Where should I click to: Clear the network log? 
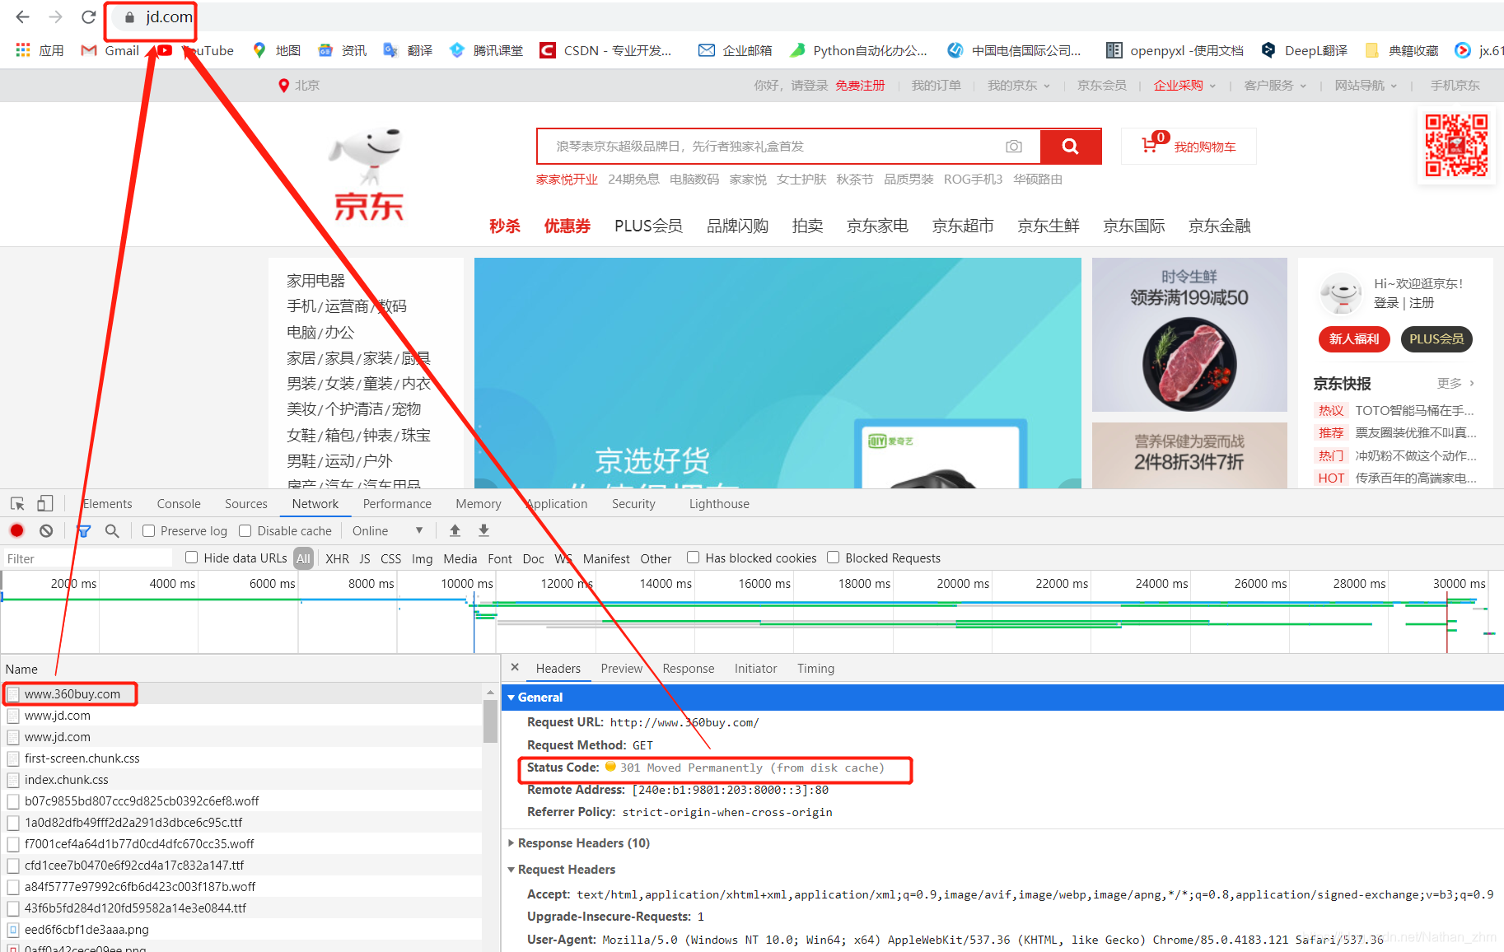46,530
